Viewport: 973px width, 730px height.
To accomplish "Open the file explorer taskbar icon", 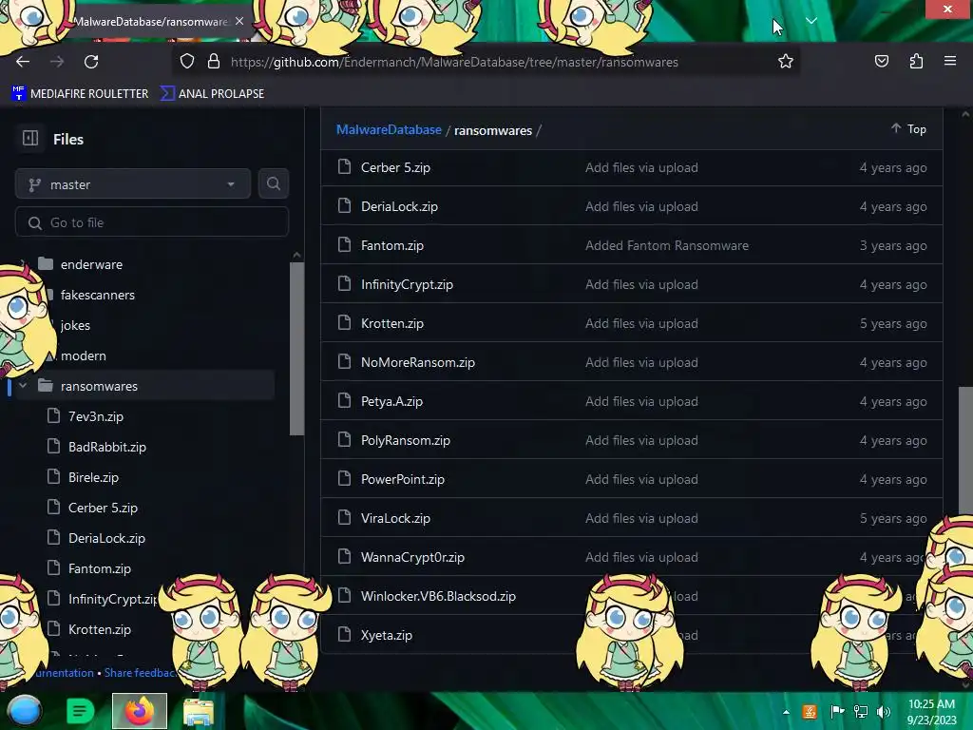I will tap(199, 711).
